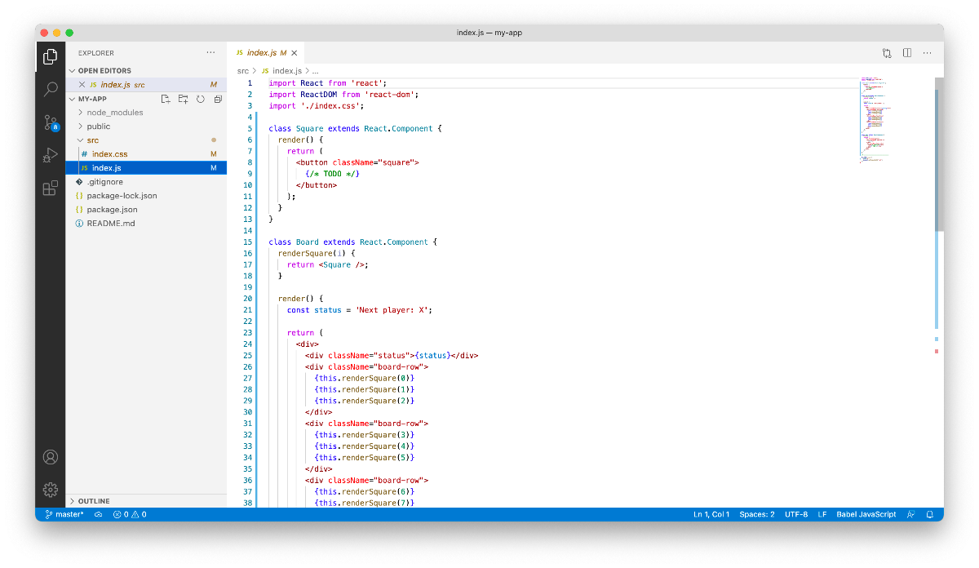Click 'class Board' on line 15
The height and width of the screenshot is (568, 979).
(294, 242)
